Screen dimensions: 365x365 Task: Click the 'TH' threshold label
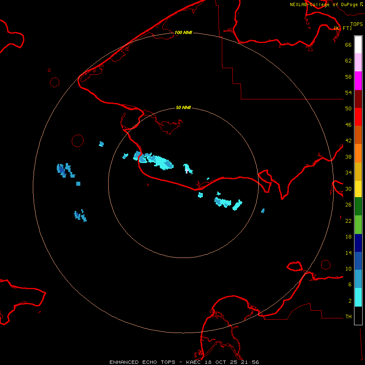(x=348, y=317)
